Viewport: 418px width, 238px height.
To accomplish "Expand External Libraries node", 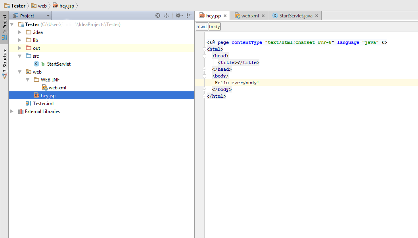I will click(12, 111).
